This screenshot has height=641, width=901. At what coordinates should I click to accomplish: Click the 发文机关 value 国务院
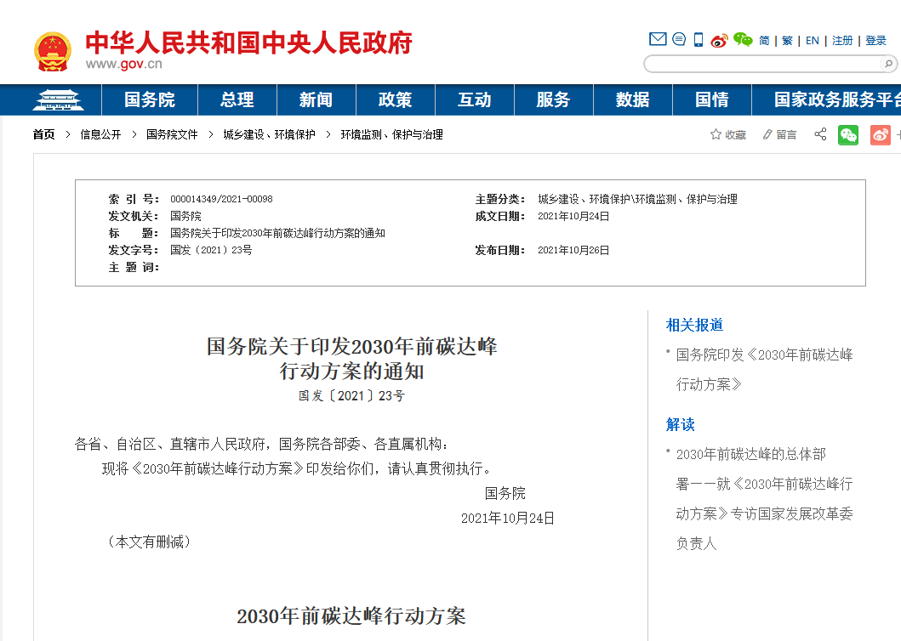coord(185,217)
